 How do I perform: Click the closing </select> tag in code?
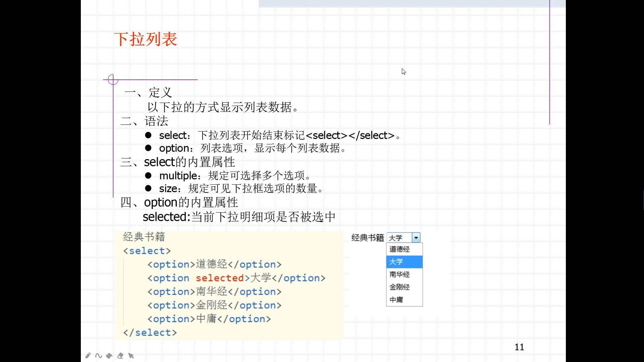pyautogui.click(x=150, y=333)
